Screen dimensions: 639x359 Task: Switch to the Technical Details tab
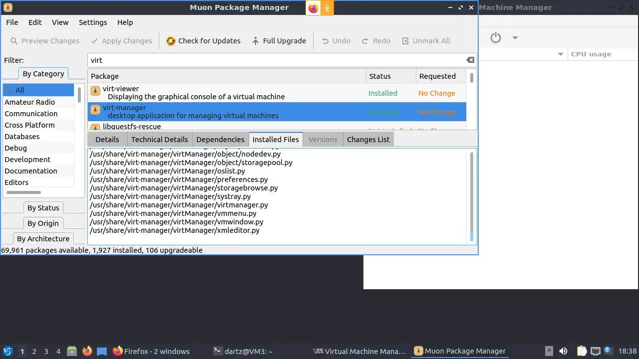coord(160,140)
